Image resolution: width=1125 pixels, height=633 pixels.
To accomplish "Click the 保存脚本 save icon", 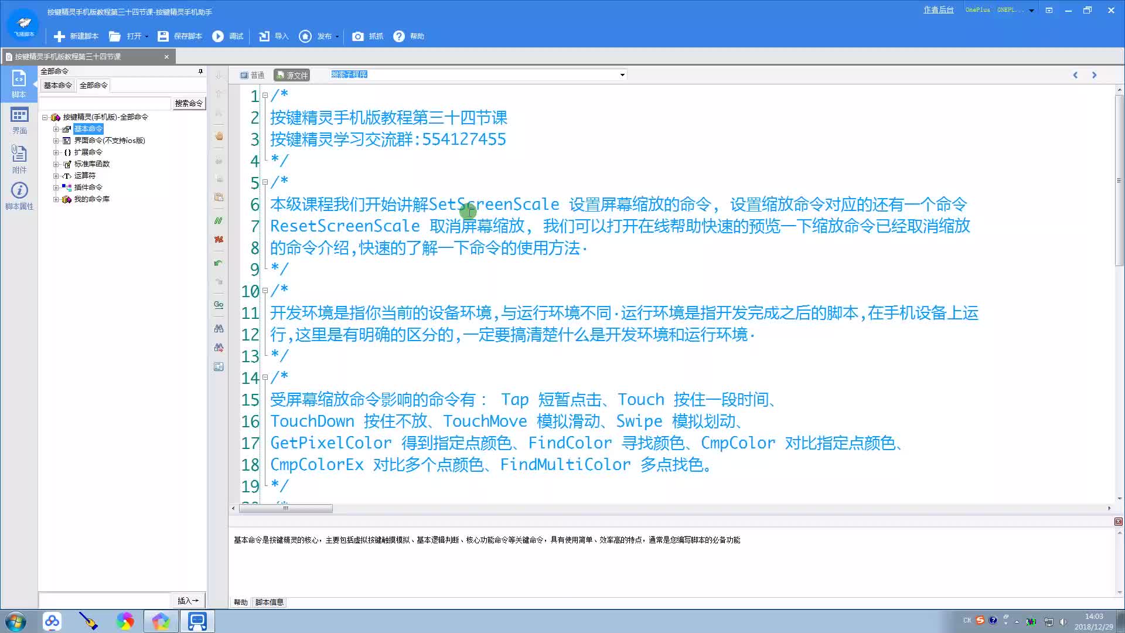I will click(x=163, y=36).
